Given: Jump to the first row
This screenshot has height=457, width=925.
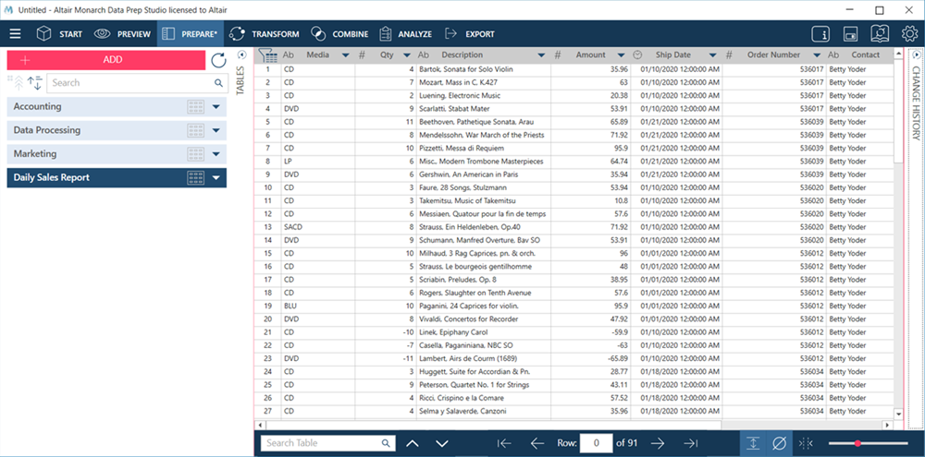Looking at the screenshot, I should click(x=504, y=443).
